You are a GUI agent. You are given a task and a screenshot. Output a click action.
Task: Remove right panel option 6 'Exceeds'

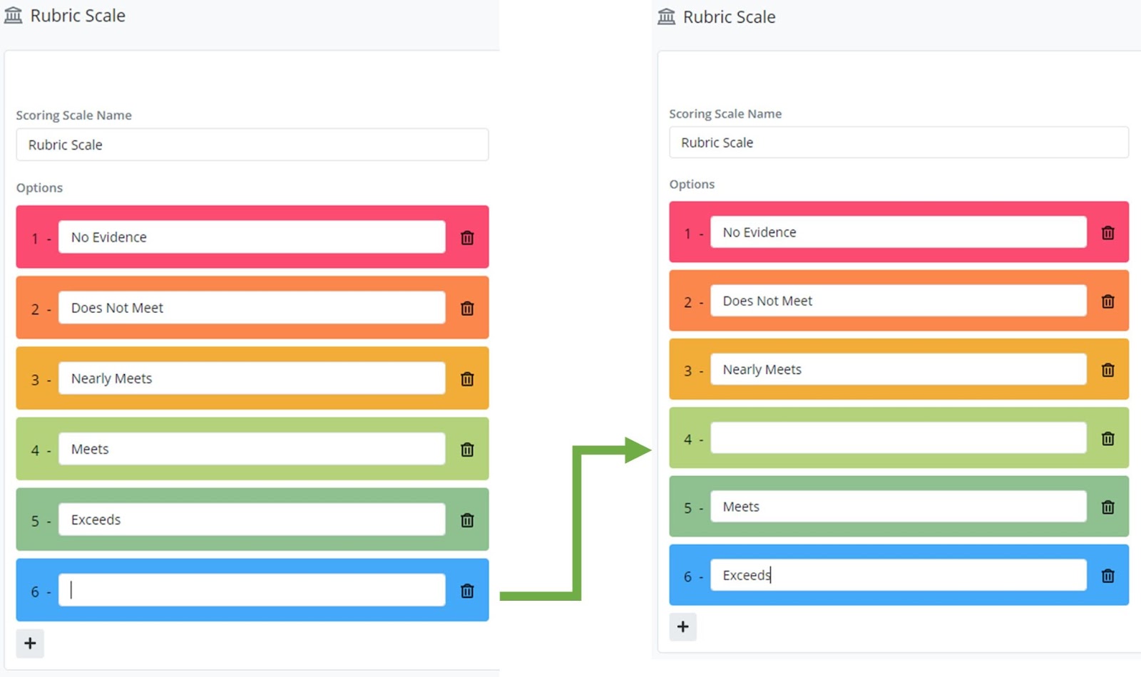click(x=1107, y=576)
